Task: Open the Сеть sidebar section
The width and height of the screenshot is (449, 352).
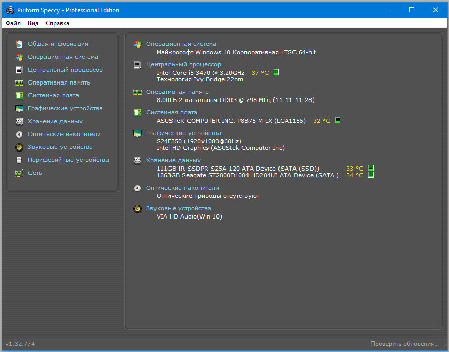Action: [35, 173]
